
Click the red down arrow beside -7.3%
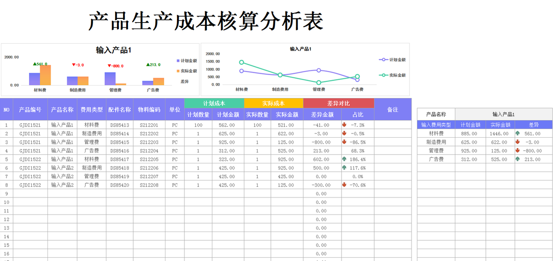(x=344, y=125)
